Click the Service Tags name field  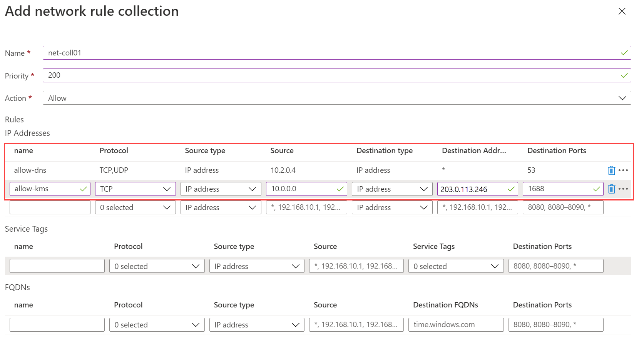57,266
